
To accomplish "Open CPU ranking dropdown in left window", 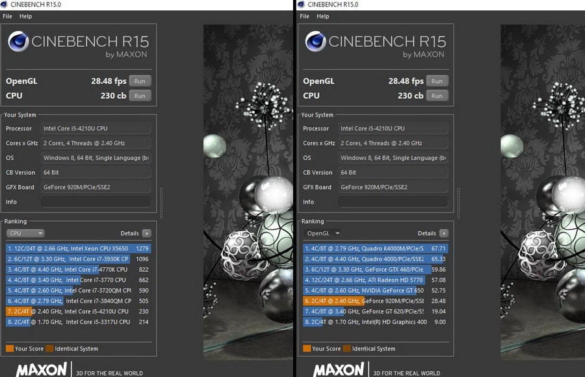I will (25, 233).
